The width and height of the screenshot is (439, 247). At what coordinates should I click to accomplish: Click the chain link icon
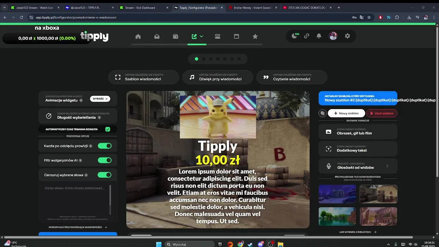(x=307, y=36)
